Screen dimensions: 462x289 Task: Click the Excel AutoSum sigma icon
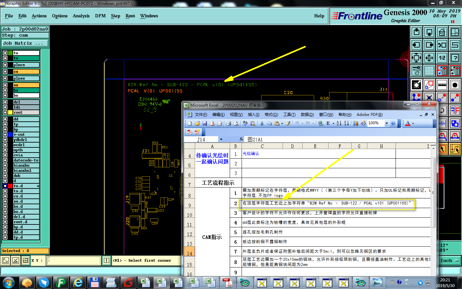(328, 123)
